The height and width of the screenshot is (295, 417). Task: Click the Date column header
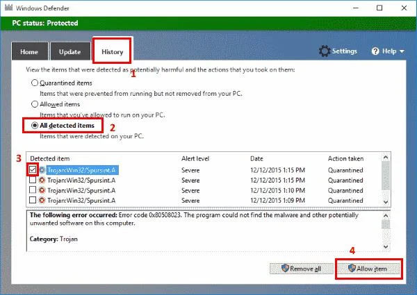click(256, 158)
